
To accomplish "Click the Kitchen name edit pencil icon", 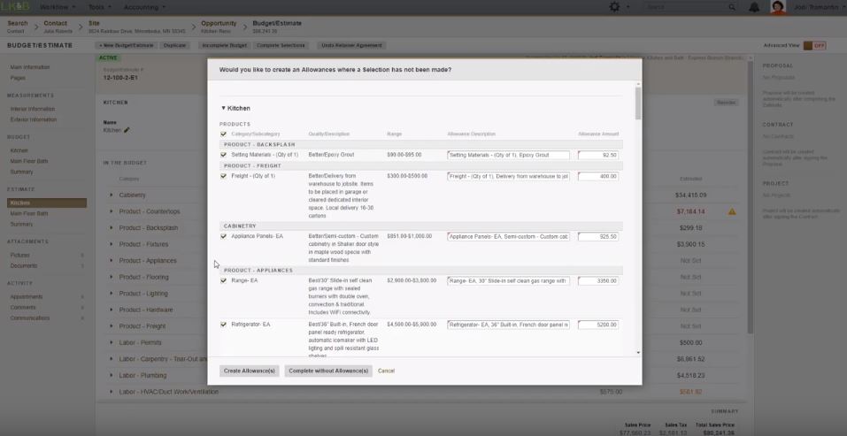I will tap(127, 130).
